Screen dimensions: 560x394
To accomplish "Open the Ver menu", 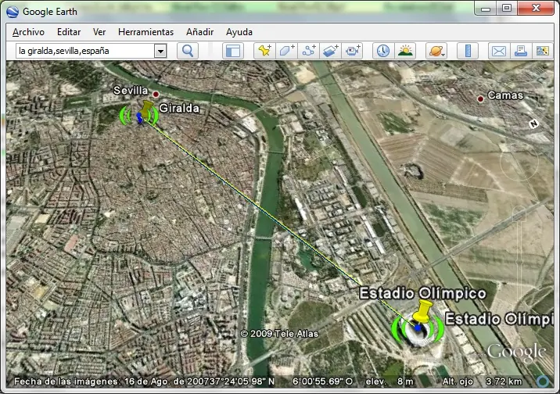I will tap(99, 32).
